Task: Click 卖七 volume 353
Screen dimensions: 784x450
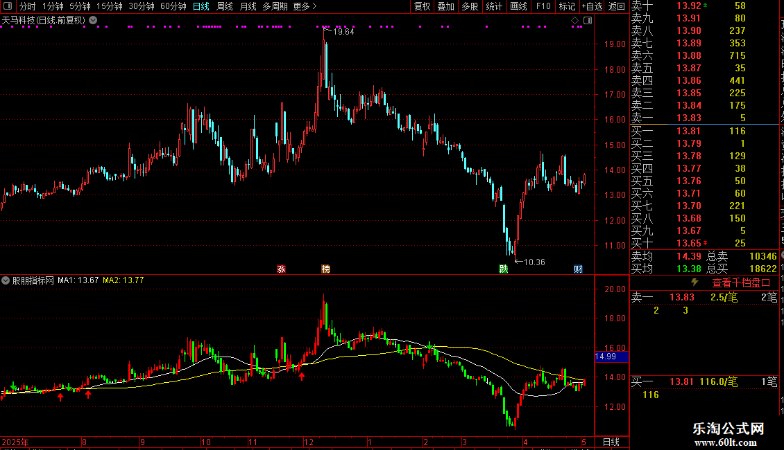Action: [737, 43]
